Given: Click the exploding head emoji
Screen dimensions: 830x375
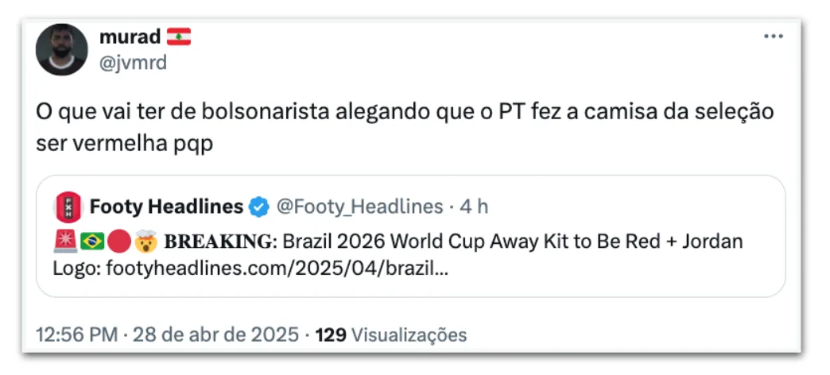Looking at the screenshot, I should click(x=145, y=242).
